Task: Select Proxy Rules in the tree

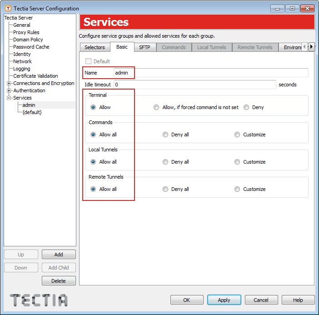Action: tap(26, 32)
